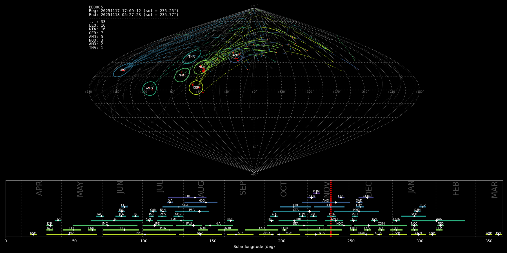Viewport: 507px width, 253px height.
Task: Click the LEO radiant ellipse on sky map
Action: click(123, 70)
